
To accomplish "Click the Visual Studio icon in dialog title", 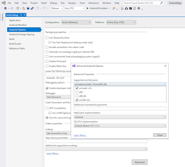I will 74,66.
